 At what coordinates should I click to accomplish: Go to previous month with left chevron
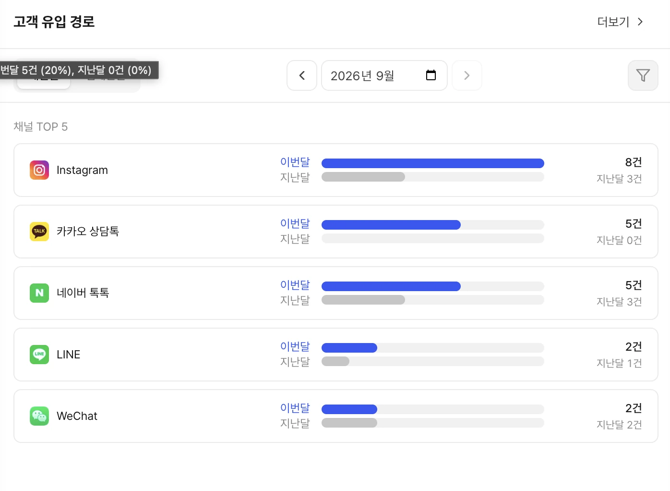point(302,75)
